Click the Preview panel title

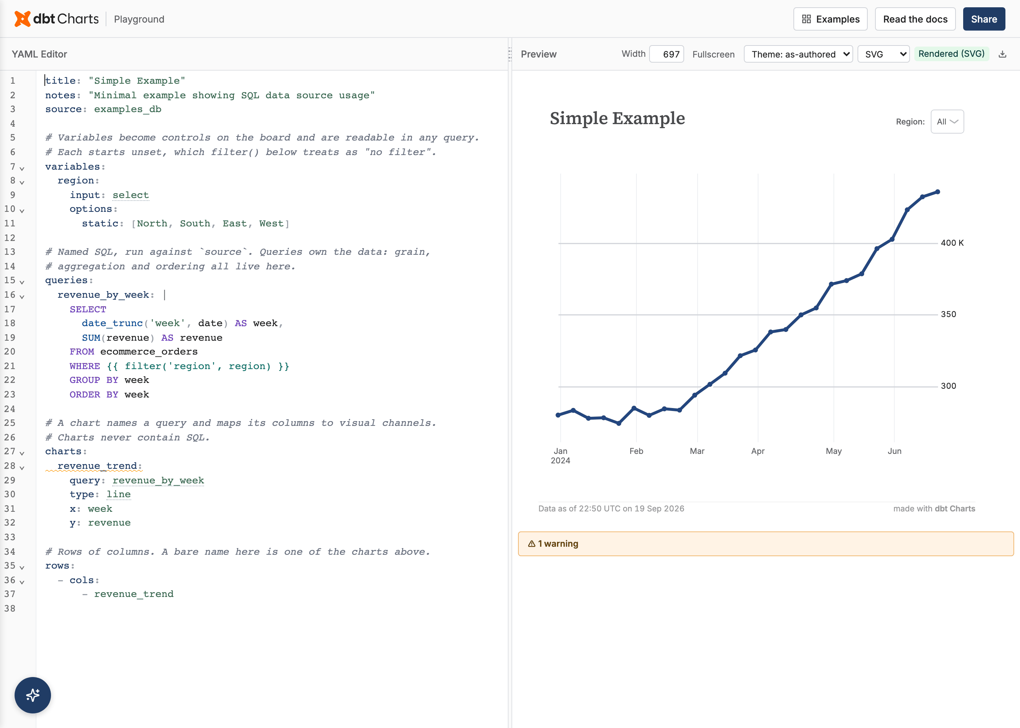click(538, 54)
